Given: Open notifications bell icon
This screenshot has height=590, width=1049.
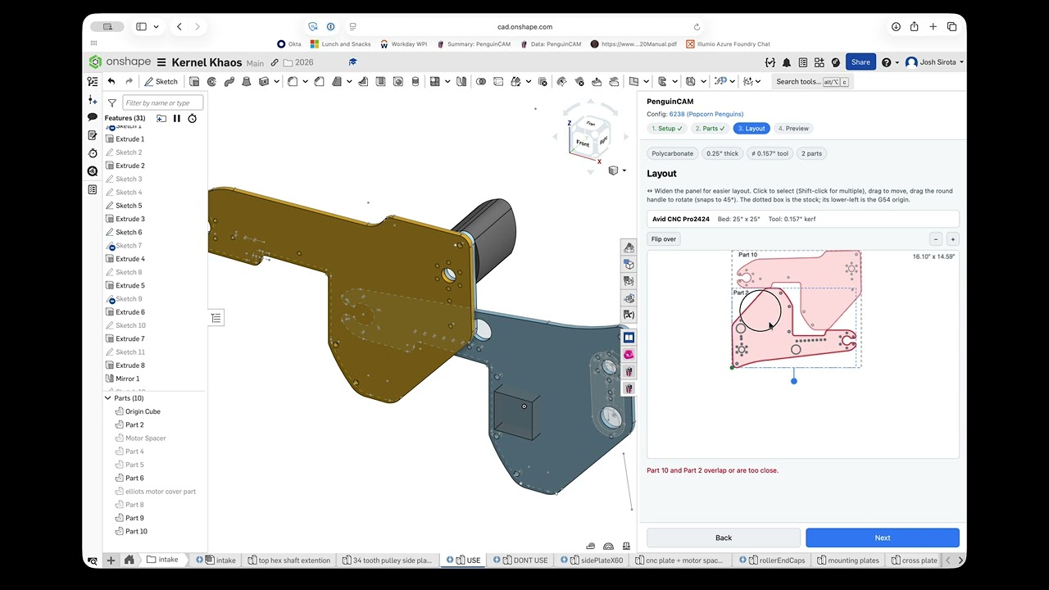Looking at the screenshot, I should pyautogui.click(x=787, y=62).
